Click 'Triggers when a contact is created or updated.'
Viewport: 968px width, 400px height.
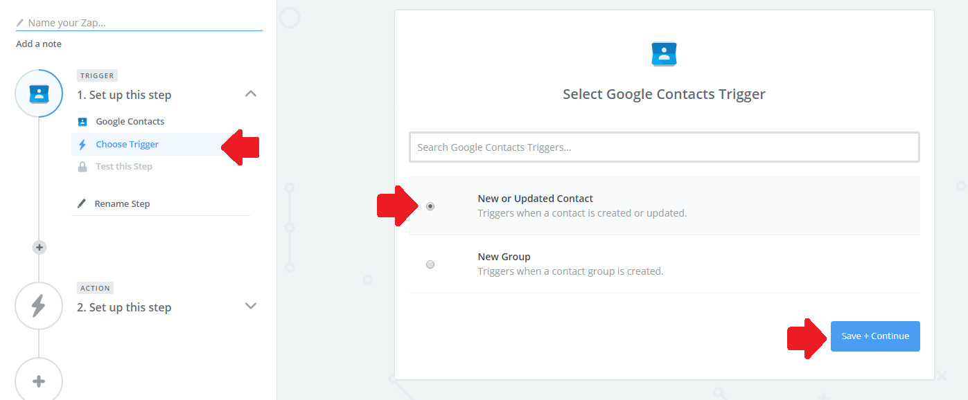click(x=582, y=213)
